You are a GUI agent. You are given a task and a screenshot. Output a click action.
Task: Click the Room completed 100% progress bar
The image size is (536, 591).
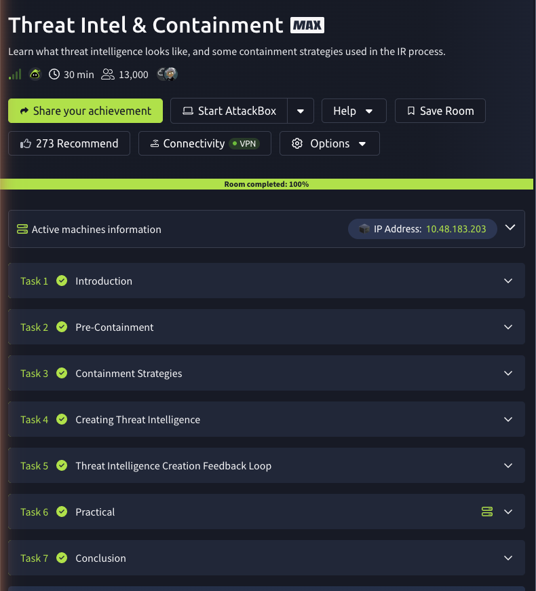267,184
